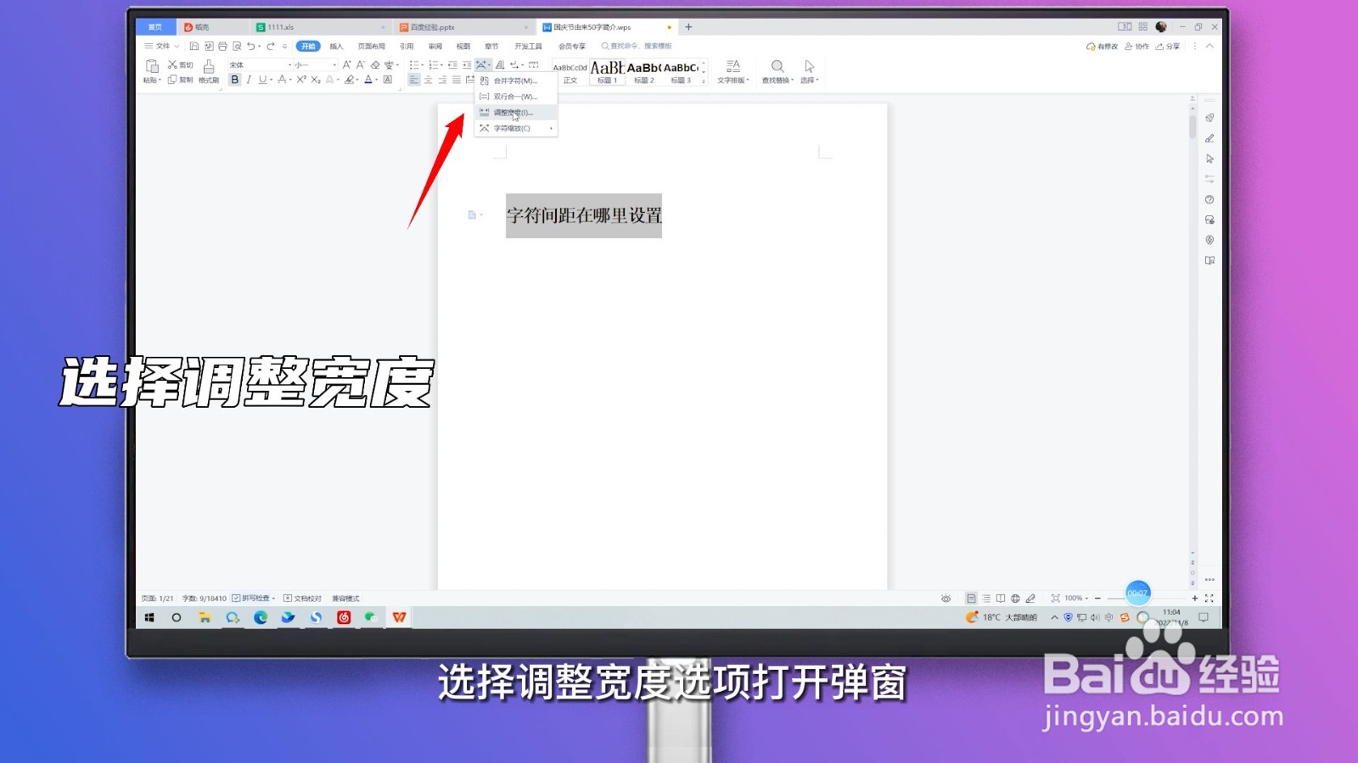The image size is (1358, 763).
Task: Open the 开发工具 ribbon tab
Action: click(x=528, y=47)
